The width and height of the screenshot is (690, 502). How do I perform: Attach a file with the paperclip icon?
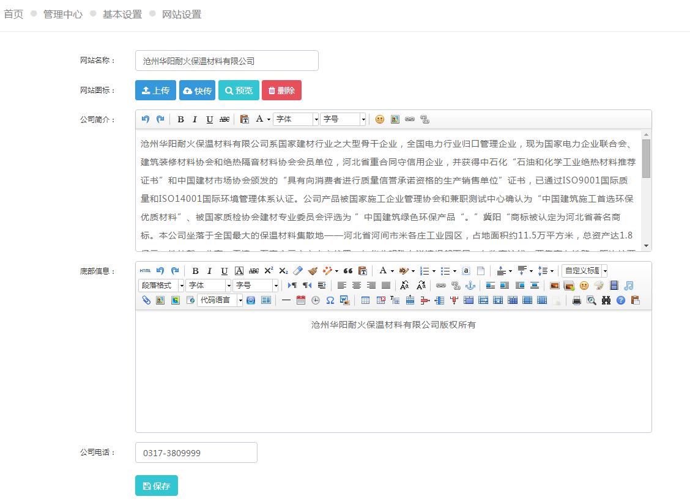click(146, 300)
